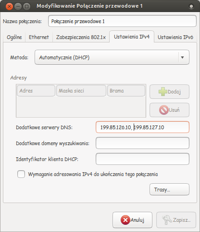Select the Automatycznie (DHCP) combo box

click(112, 57)
